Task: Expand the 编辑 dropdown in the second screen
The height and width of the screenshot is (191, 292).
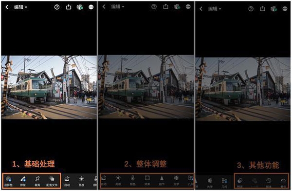Action: [x=117, y=7]
